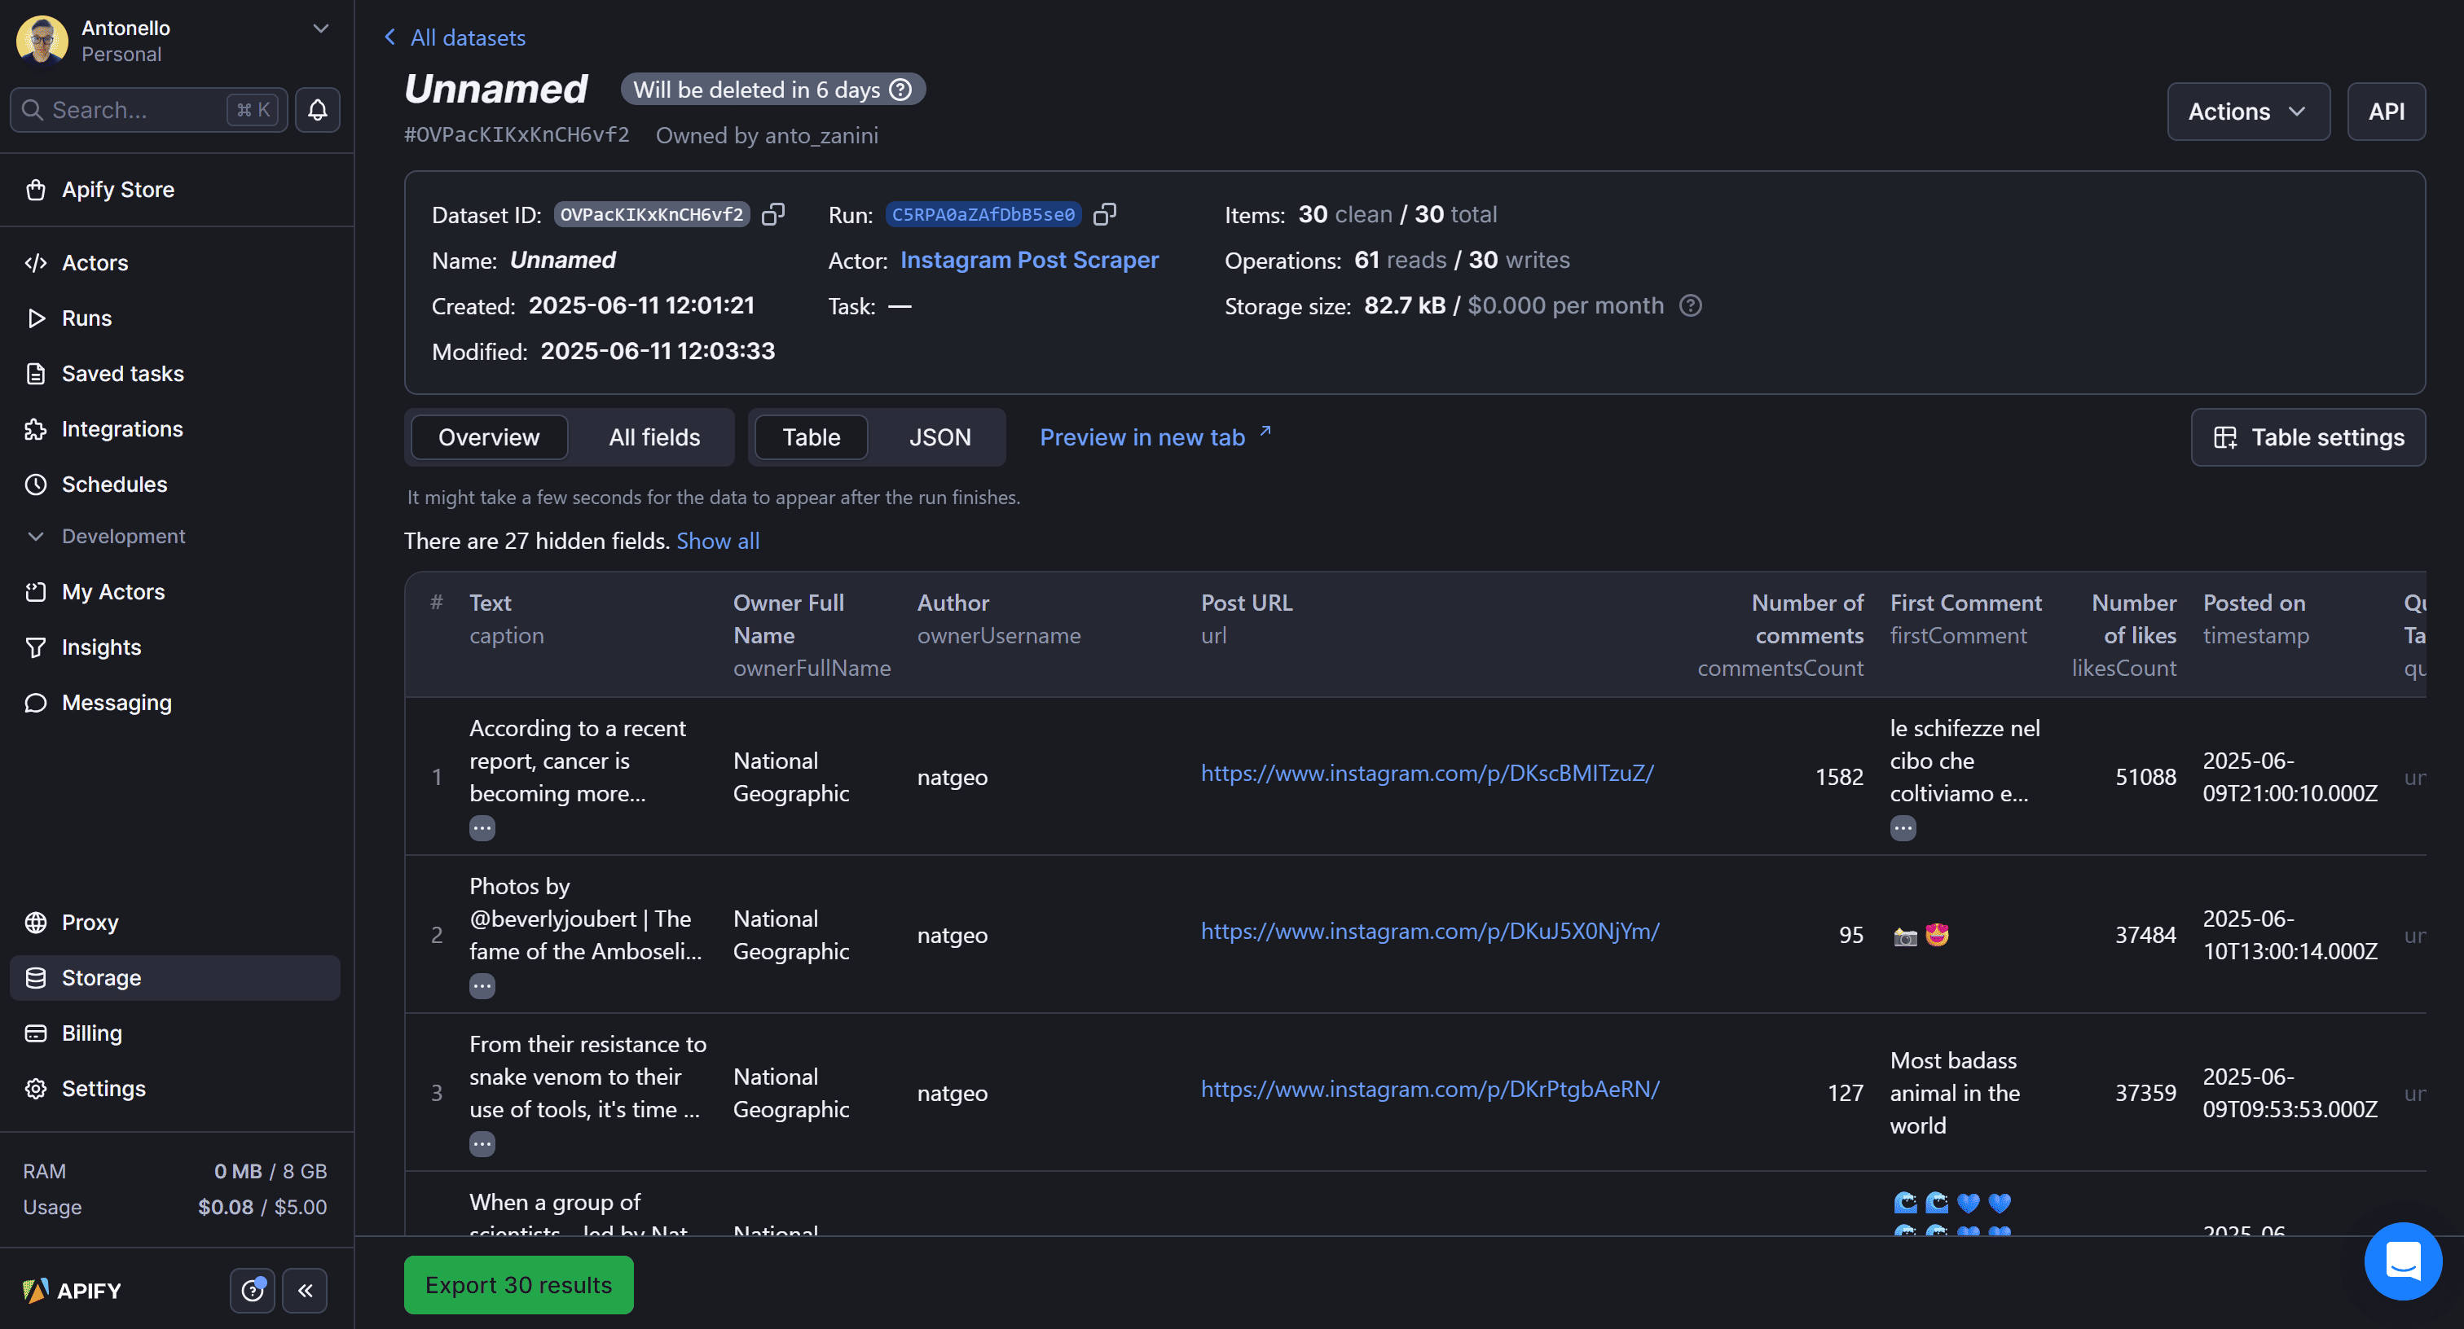2464x1329 pixels.
Task: Copy the Run ID to clipboard
Action: (x=1105, y=214)
